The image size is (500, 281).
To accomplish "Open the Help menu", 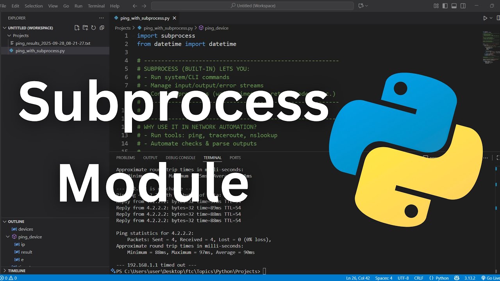I will tap(115, 6).
